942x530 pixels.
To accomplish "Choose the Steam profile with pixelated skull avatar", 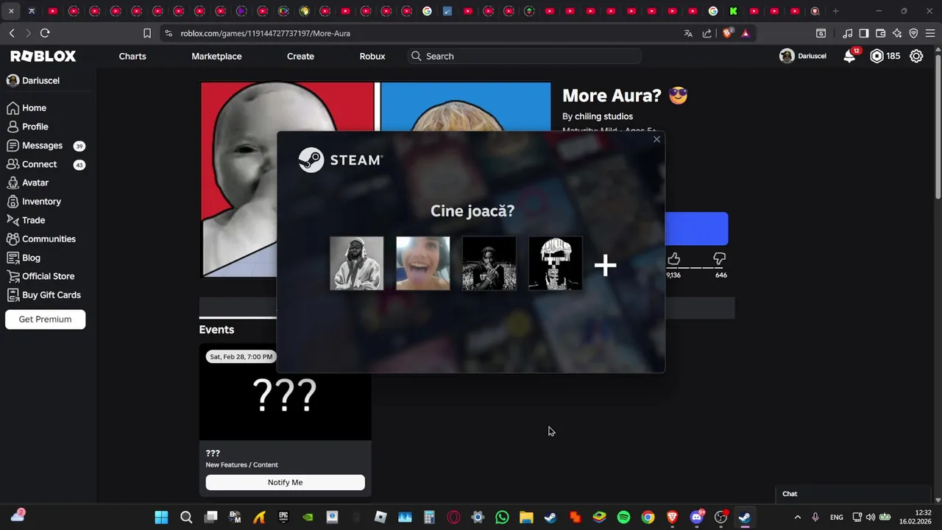I will pyautogui.click(x=556, y=264).
